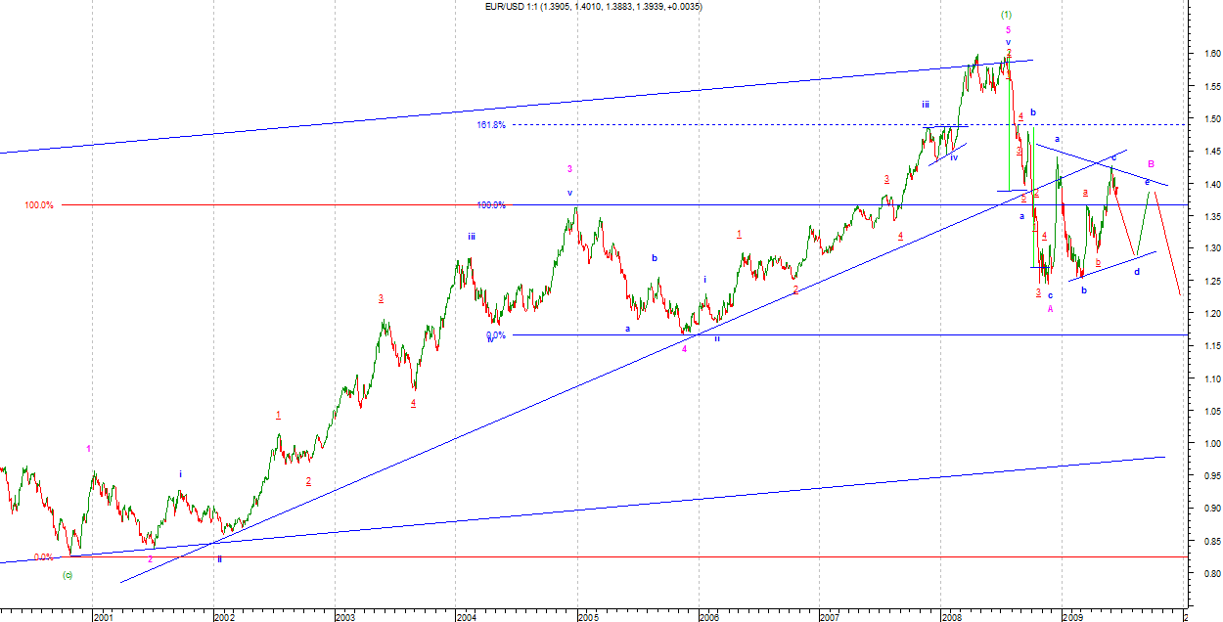
Task: Click the blue e wave label
Action: (x=1147, y=182)
